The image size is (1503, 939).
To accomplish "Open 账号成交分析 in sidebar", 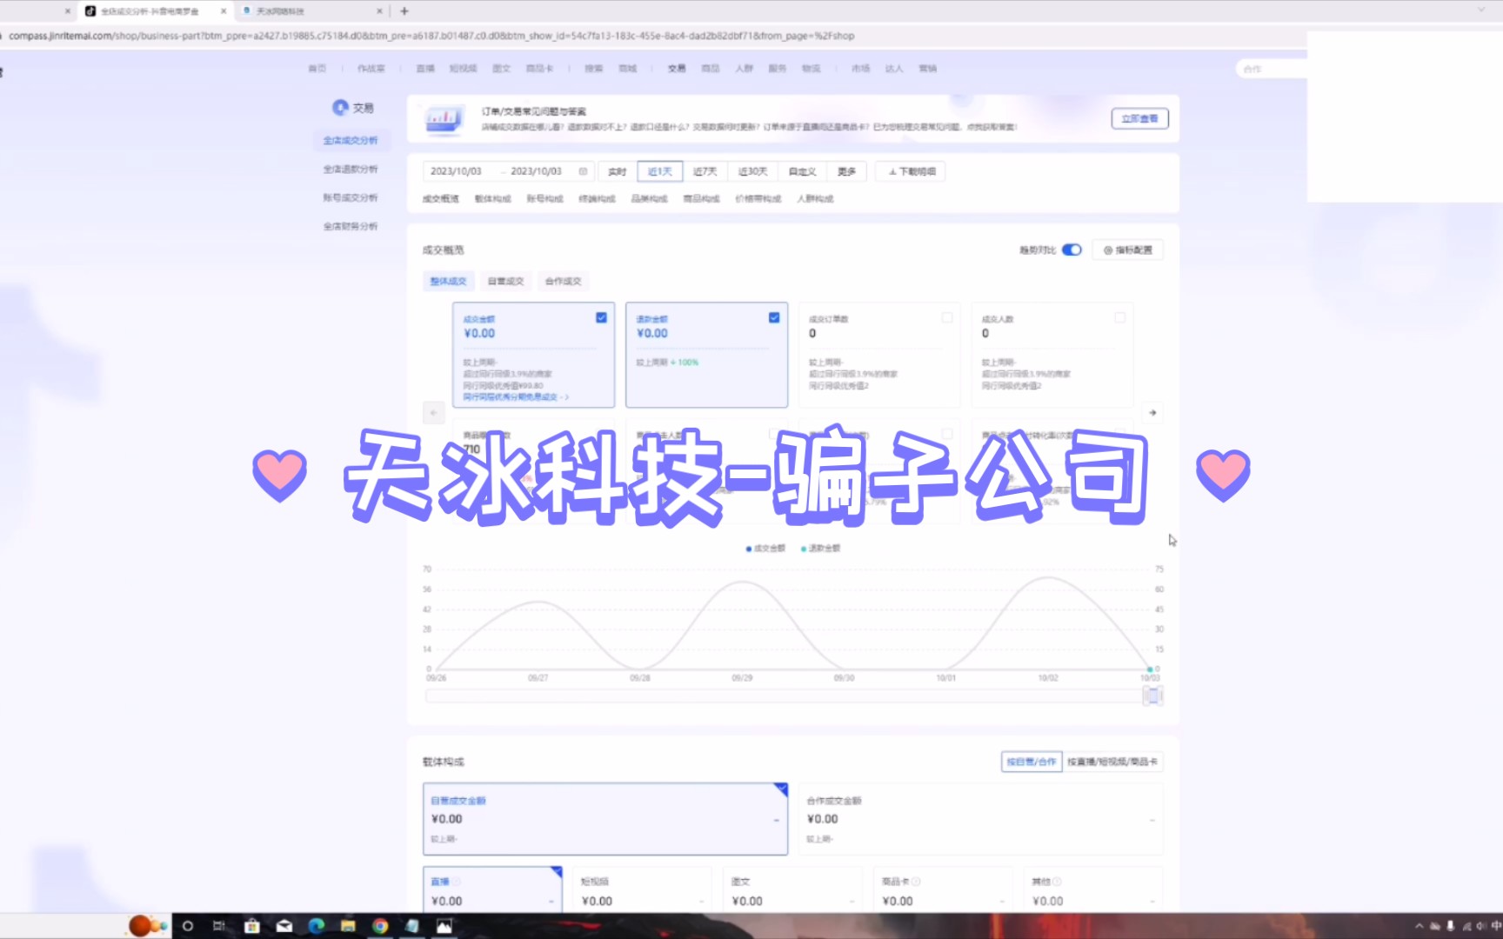I will tap(351, 197).
